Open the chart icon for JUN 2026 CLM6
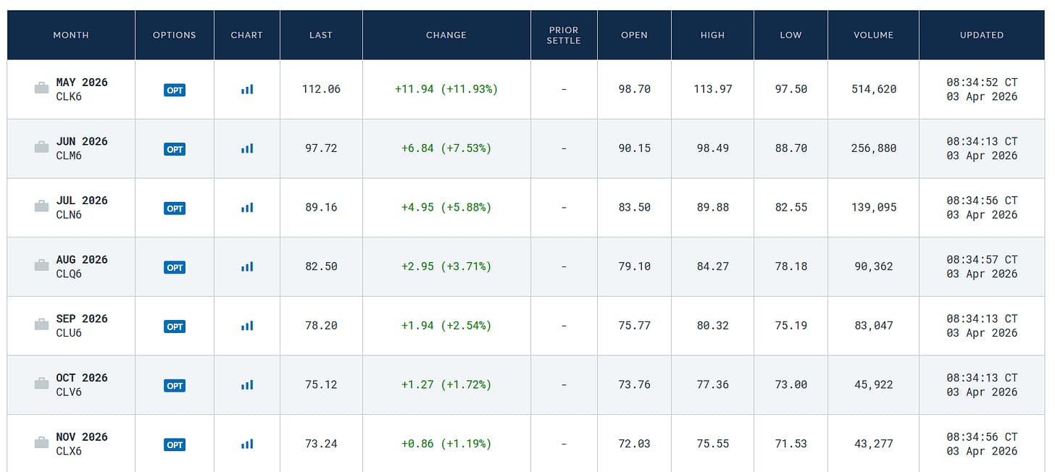Screen dimensions: 1055x472 pyautogui.click(x=247, y=148)
